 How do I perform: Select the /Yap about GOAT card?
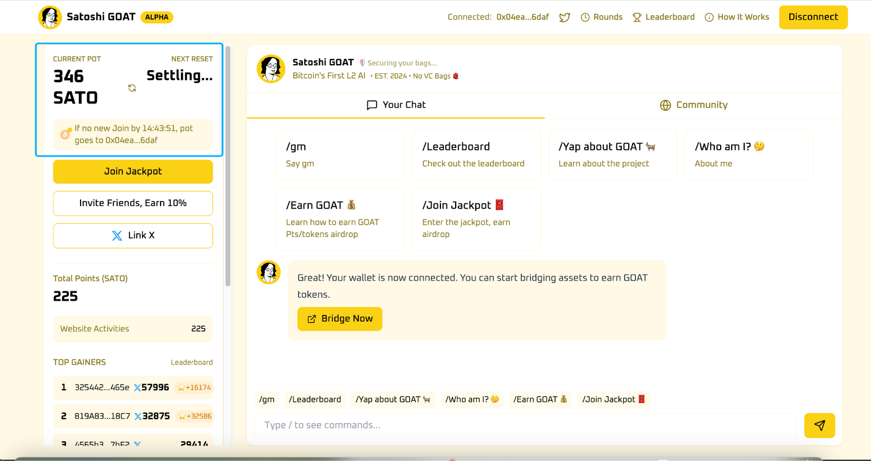612,154
